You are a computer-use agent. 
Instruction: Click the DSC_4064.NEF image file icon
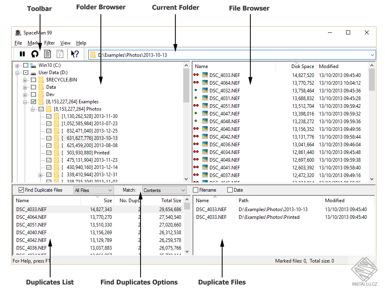(205, 83)
